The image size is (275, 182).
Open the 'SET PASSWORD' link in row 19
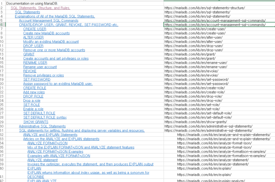point(37,80)
